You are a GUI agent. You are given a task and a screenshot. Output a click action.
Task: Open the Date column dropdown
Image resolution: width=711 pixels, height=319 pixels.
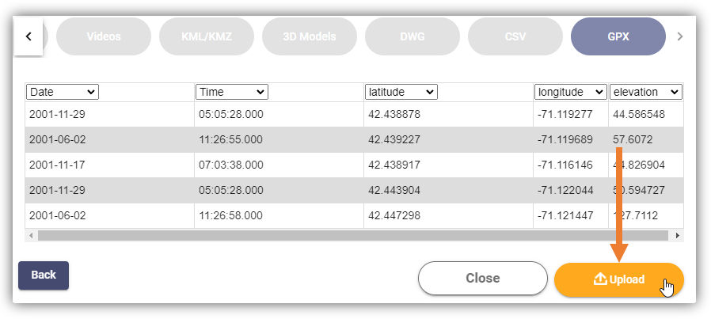(x=63, y=92)
